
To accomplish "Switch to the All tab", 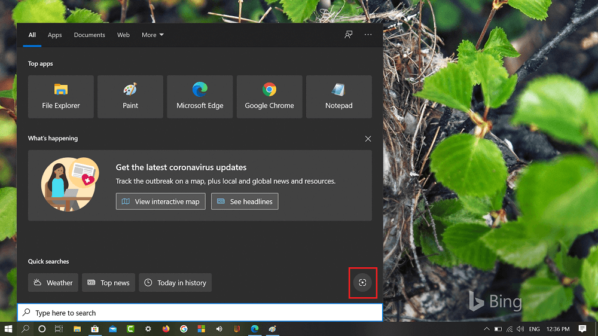I will pyautogui.click(x=32, y=35).
